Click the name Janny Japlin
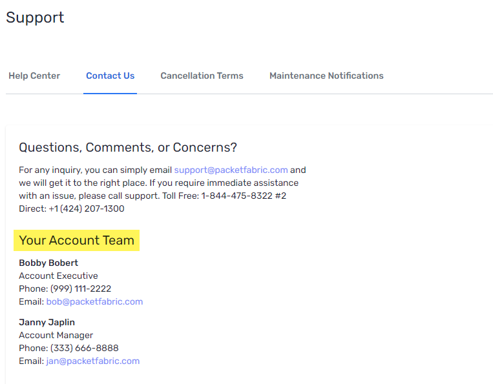The width and height of the screenshot is (493, 384). point(47,322)
